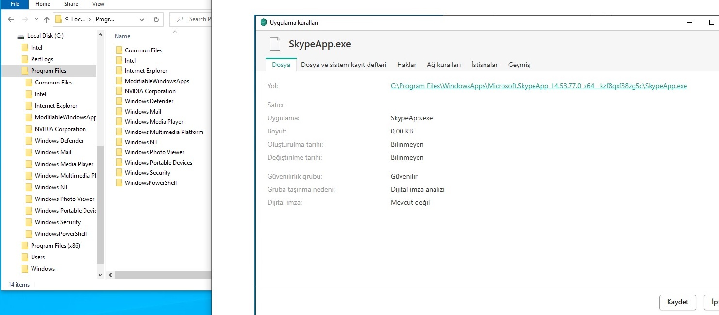This screenshot has width=719, height=315.
Task: Click the Name column header
Action: point(122,36)
